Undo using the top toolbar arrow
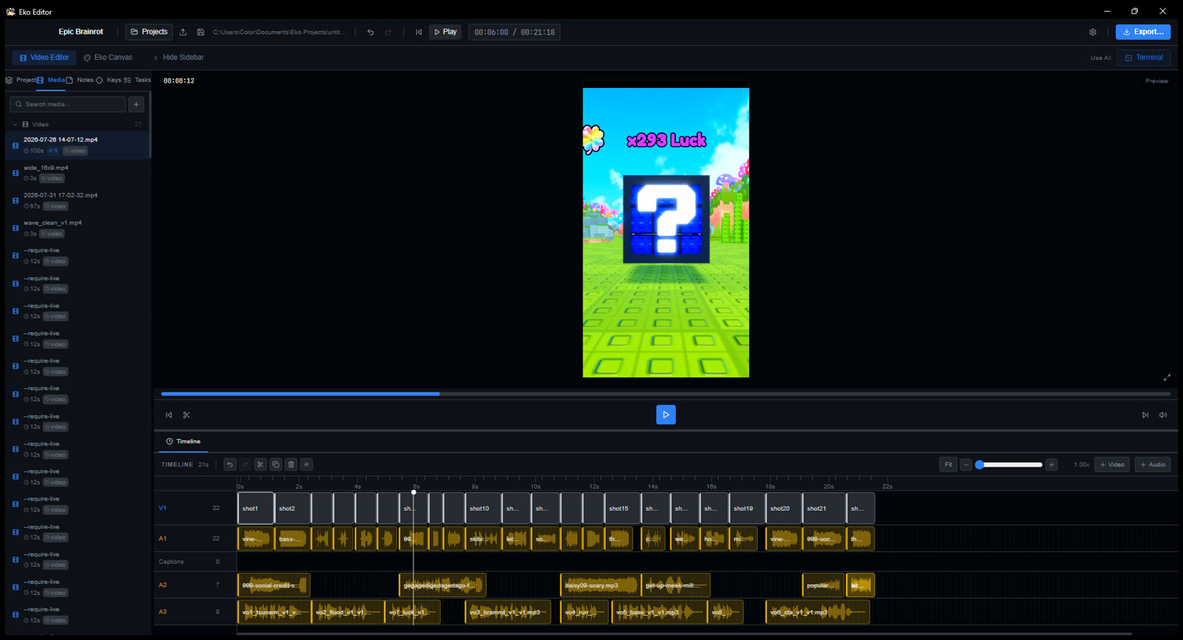 (x=370, y=32)
